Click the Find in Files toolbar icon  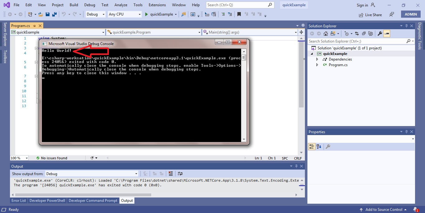click(184, 14)
